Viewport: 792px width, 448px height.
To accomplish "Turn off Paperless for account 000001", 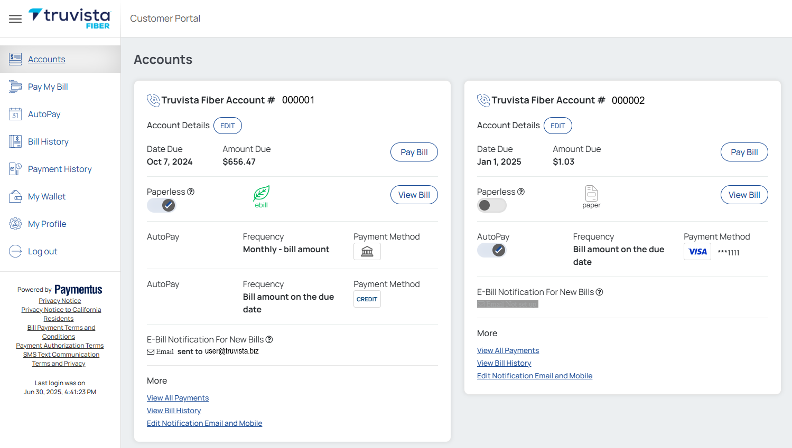I will pyautogui.click(x=162, y=205).
